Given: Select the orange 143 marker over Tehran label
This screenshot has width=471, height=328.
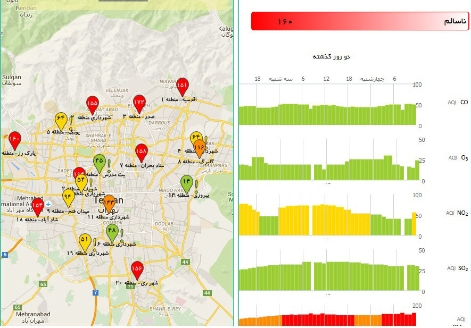Looking at the screenshot, I should (x=109, y=203).
